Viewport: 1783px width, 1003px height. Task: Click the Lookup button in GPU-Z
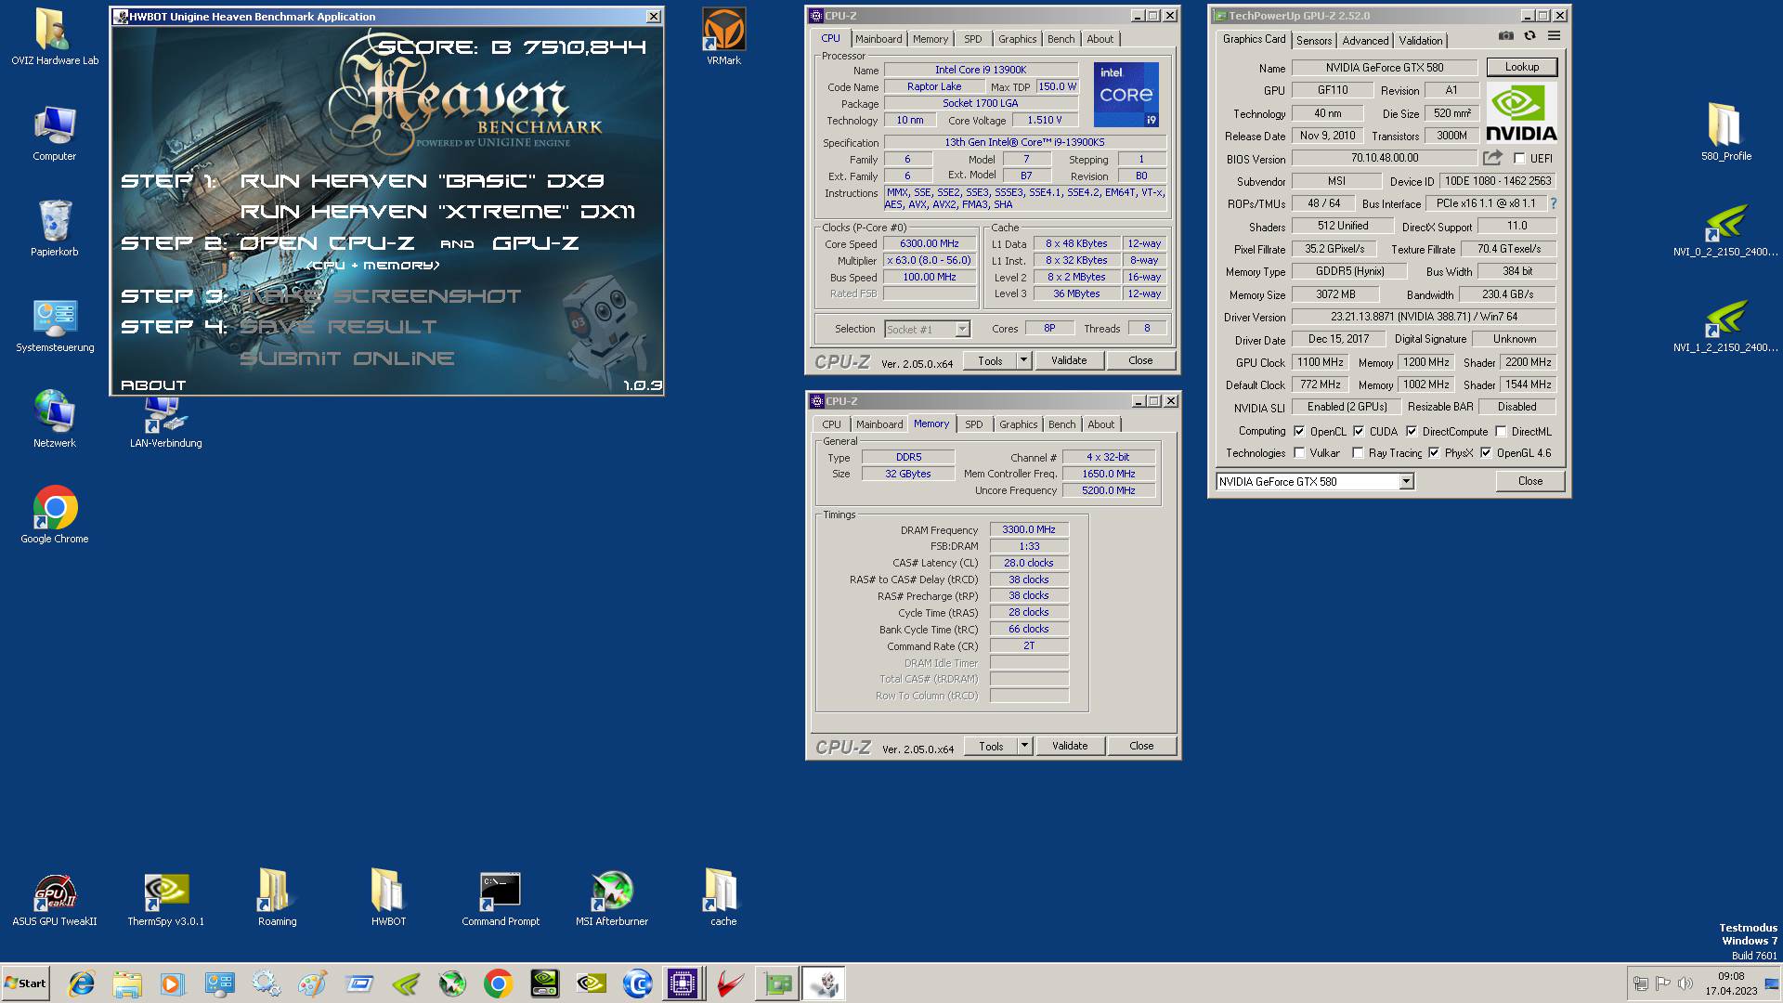pos(1521,67)
